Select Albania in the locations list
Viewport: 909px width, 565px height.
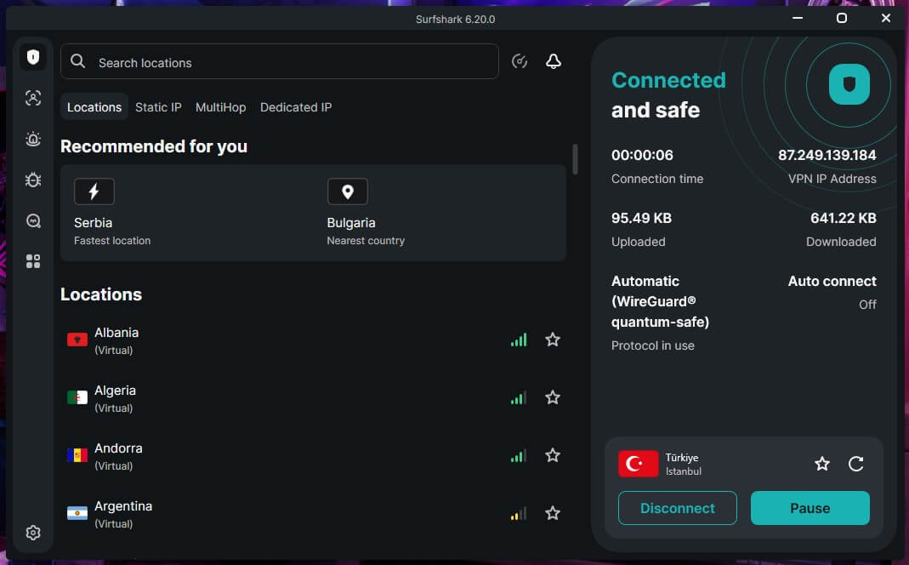point(313,340)
